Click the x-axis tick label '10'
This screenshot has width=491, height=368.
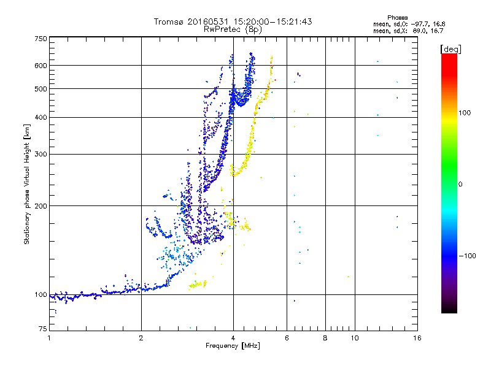[355, 338]
